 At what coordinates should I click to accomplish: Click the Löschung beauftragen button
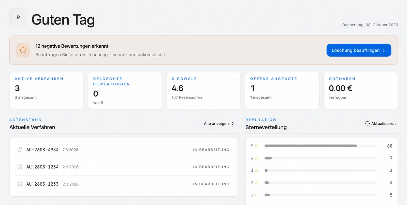click(x=359, y=50)
